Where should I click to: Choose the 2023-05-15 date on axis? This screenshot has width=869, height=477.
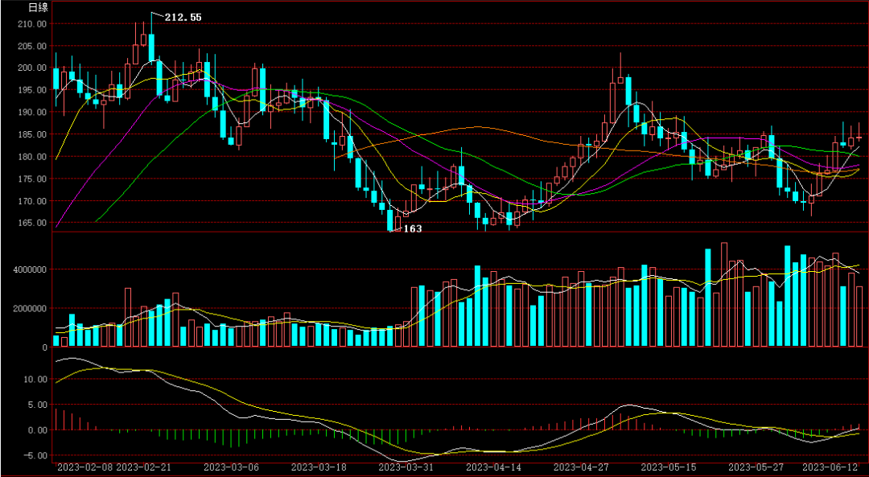click(x=669, y=467)
